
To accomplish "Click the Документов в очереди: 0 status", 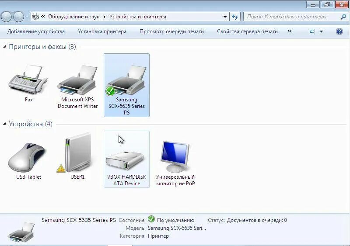I will click(x=257, y=220).
